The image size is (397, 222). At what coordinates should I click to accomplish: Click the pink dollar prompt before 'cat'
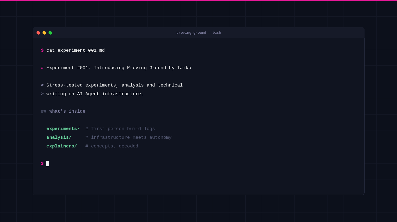42,50
